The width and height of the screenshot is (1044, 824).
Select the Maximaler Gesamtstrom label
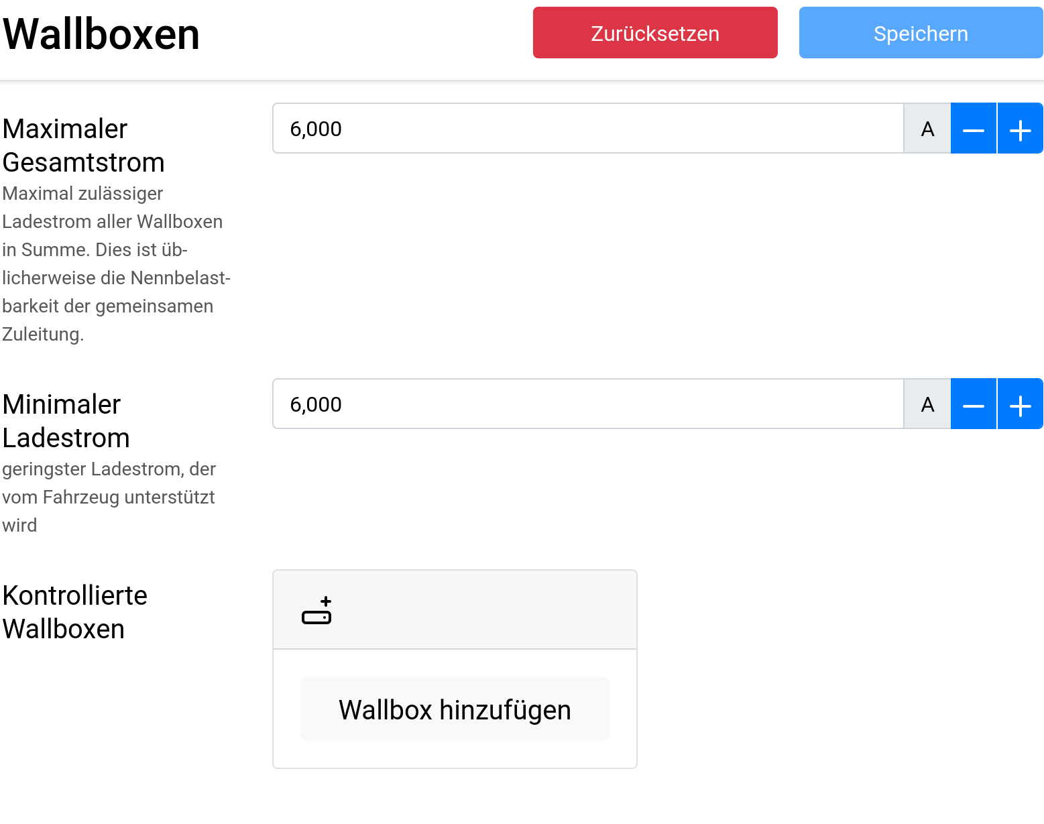click(x=84, y=145)
